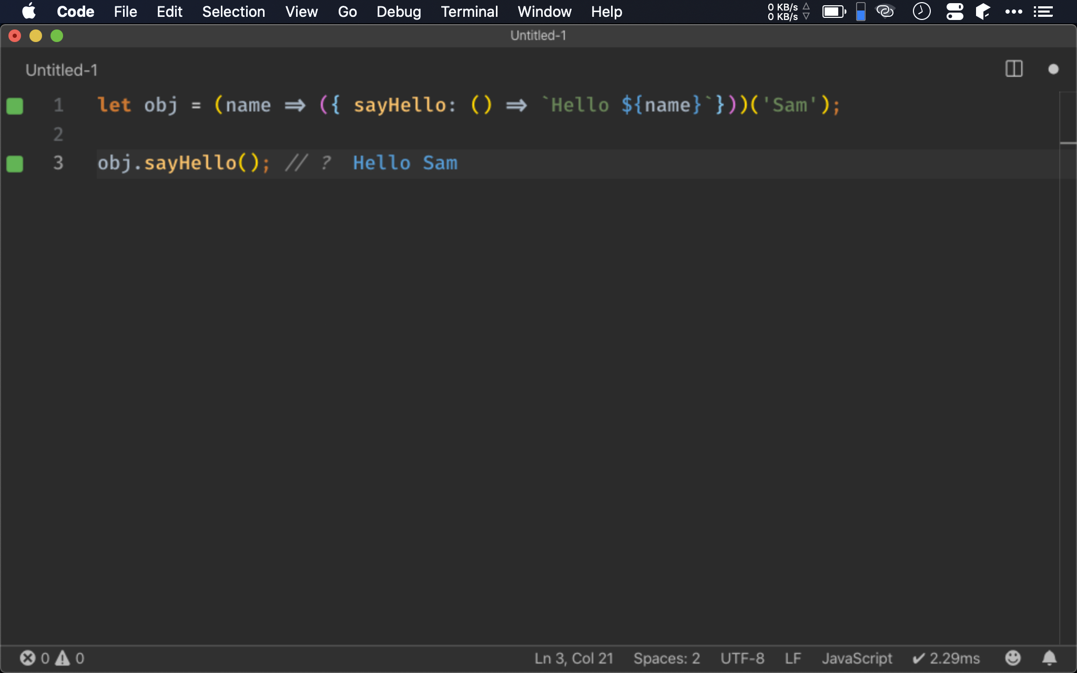Screen dimensions: 1077x673
Task: Toggle the green breakpoint on line 3
Action: 14,163
